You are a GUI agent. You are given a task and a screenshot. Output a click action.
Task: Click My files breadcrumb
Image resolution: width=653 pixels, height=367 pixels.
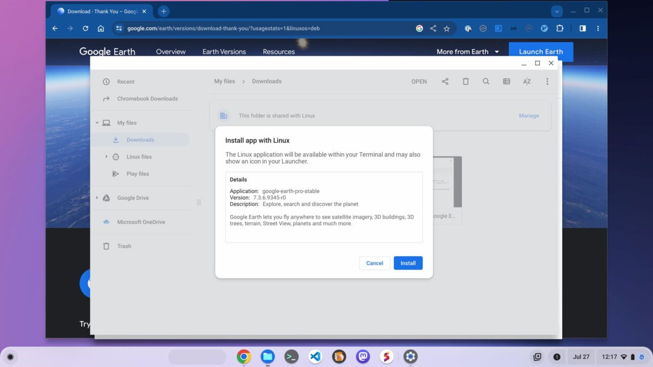[224, 82]
